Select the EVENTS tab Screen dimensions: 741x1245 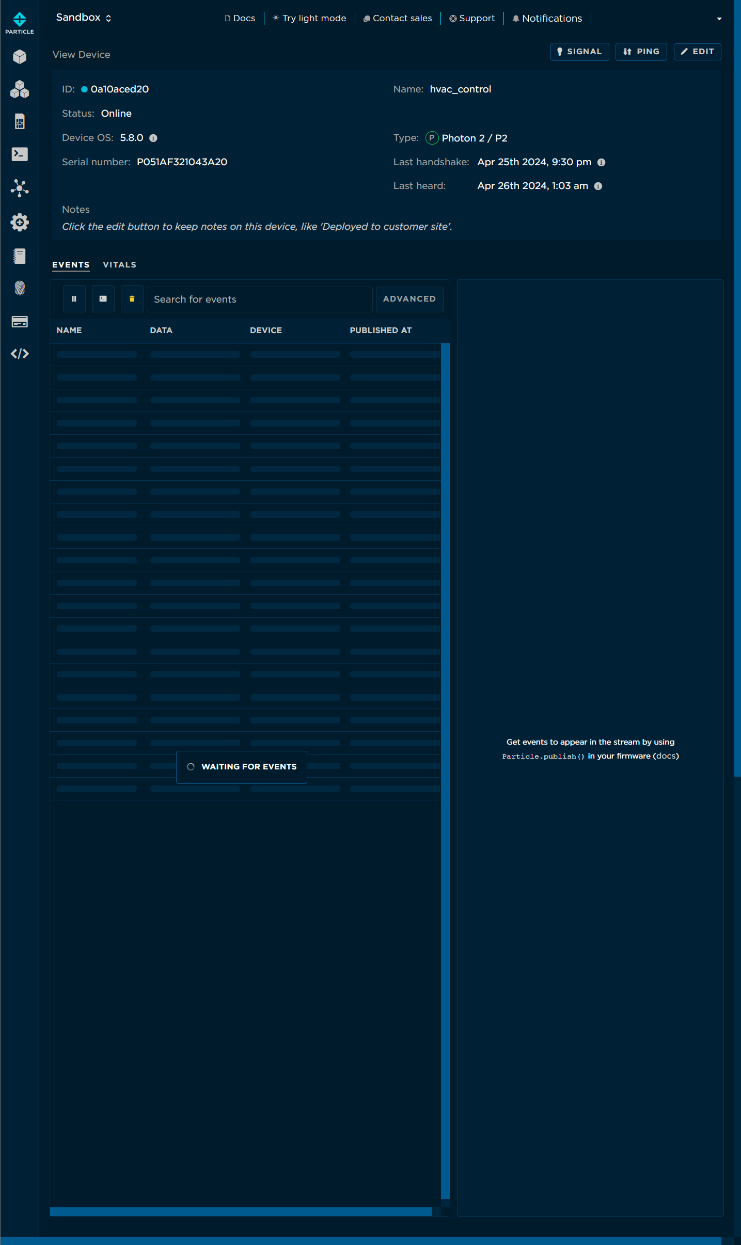coord(71,264)
